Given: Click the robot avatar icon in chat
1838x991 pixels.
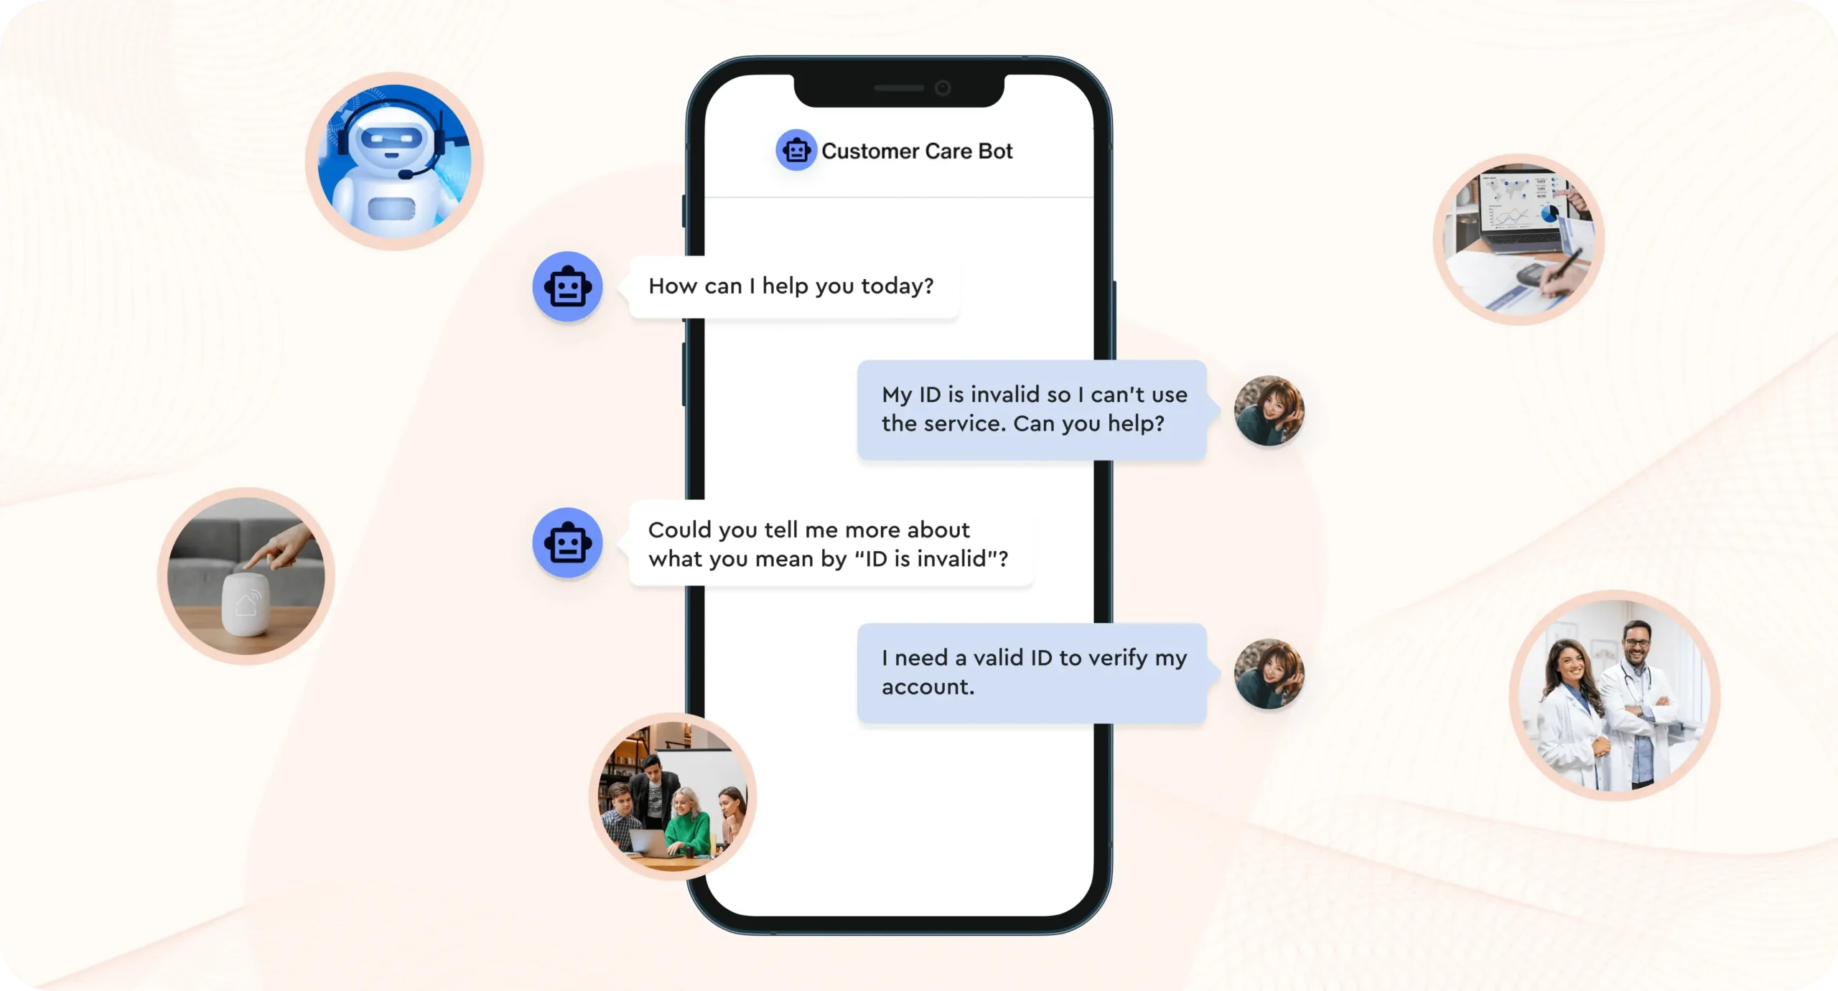Looking at the screenshot, I should coord(566,286).
